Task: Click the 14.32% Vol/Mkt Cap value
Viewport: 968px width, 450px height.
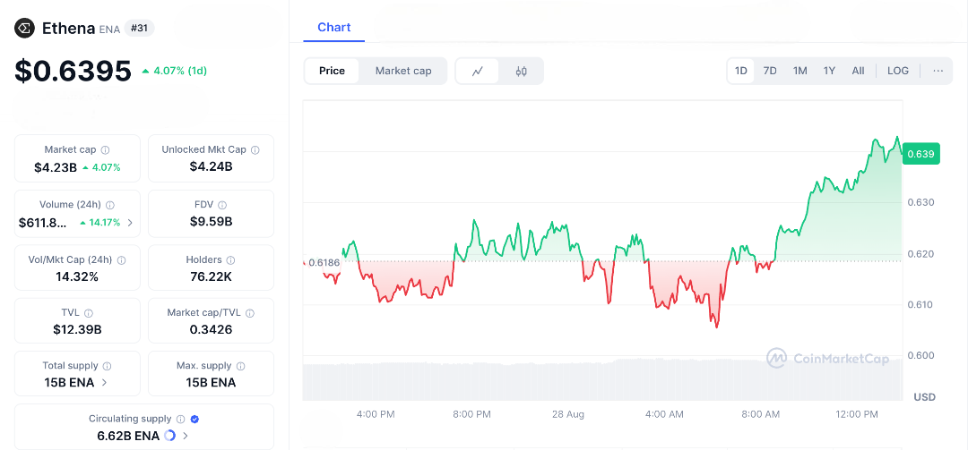Action: 77,276
